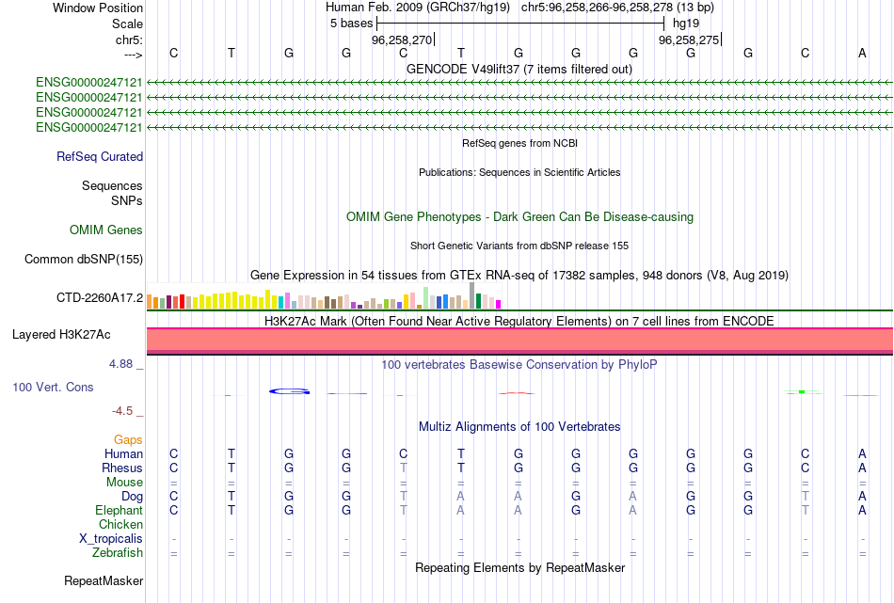Click the -4.5 PhyloP lower bound
Image resolution: width=894 pixels, height=603 pixels.
tap(122, 411)
